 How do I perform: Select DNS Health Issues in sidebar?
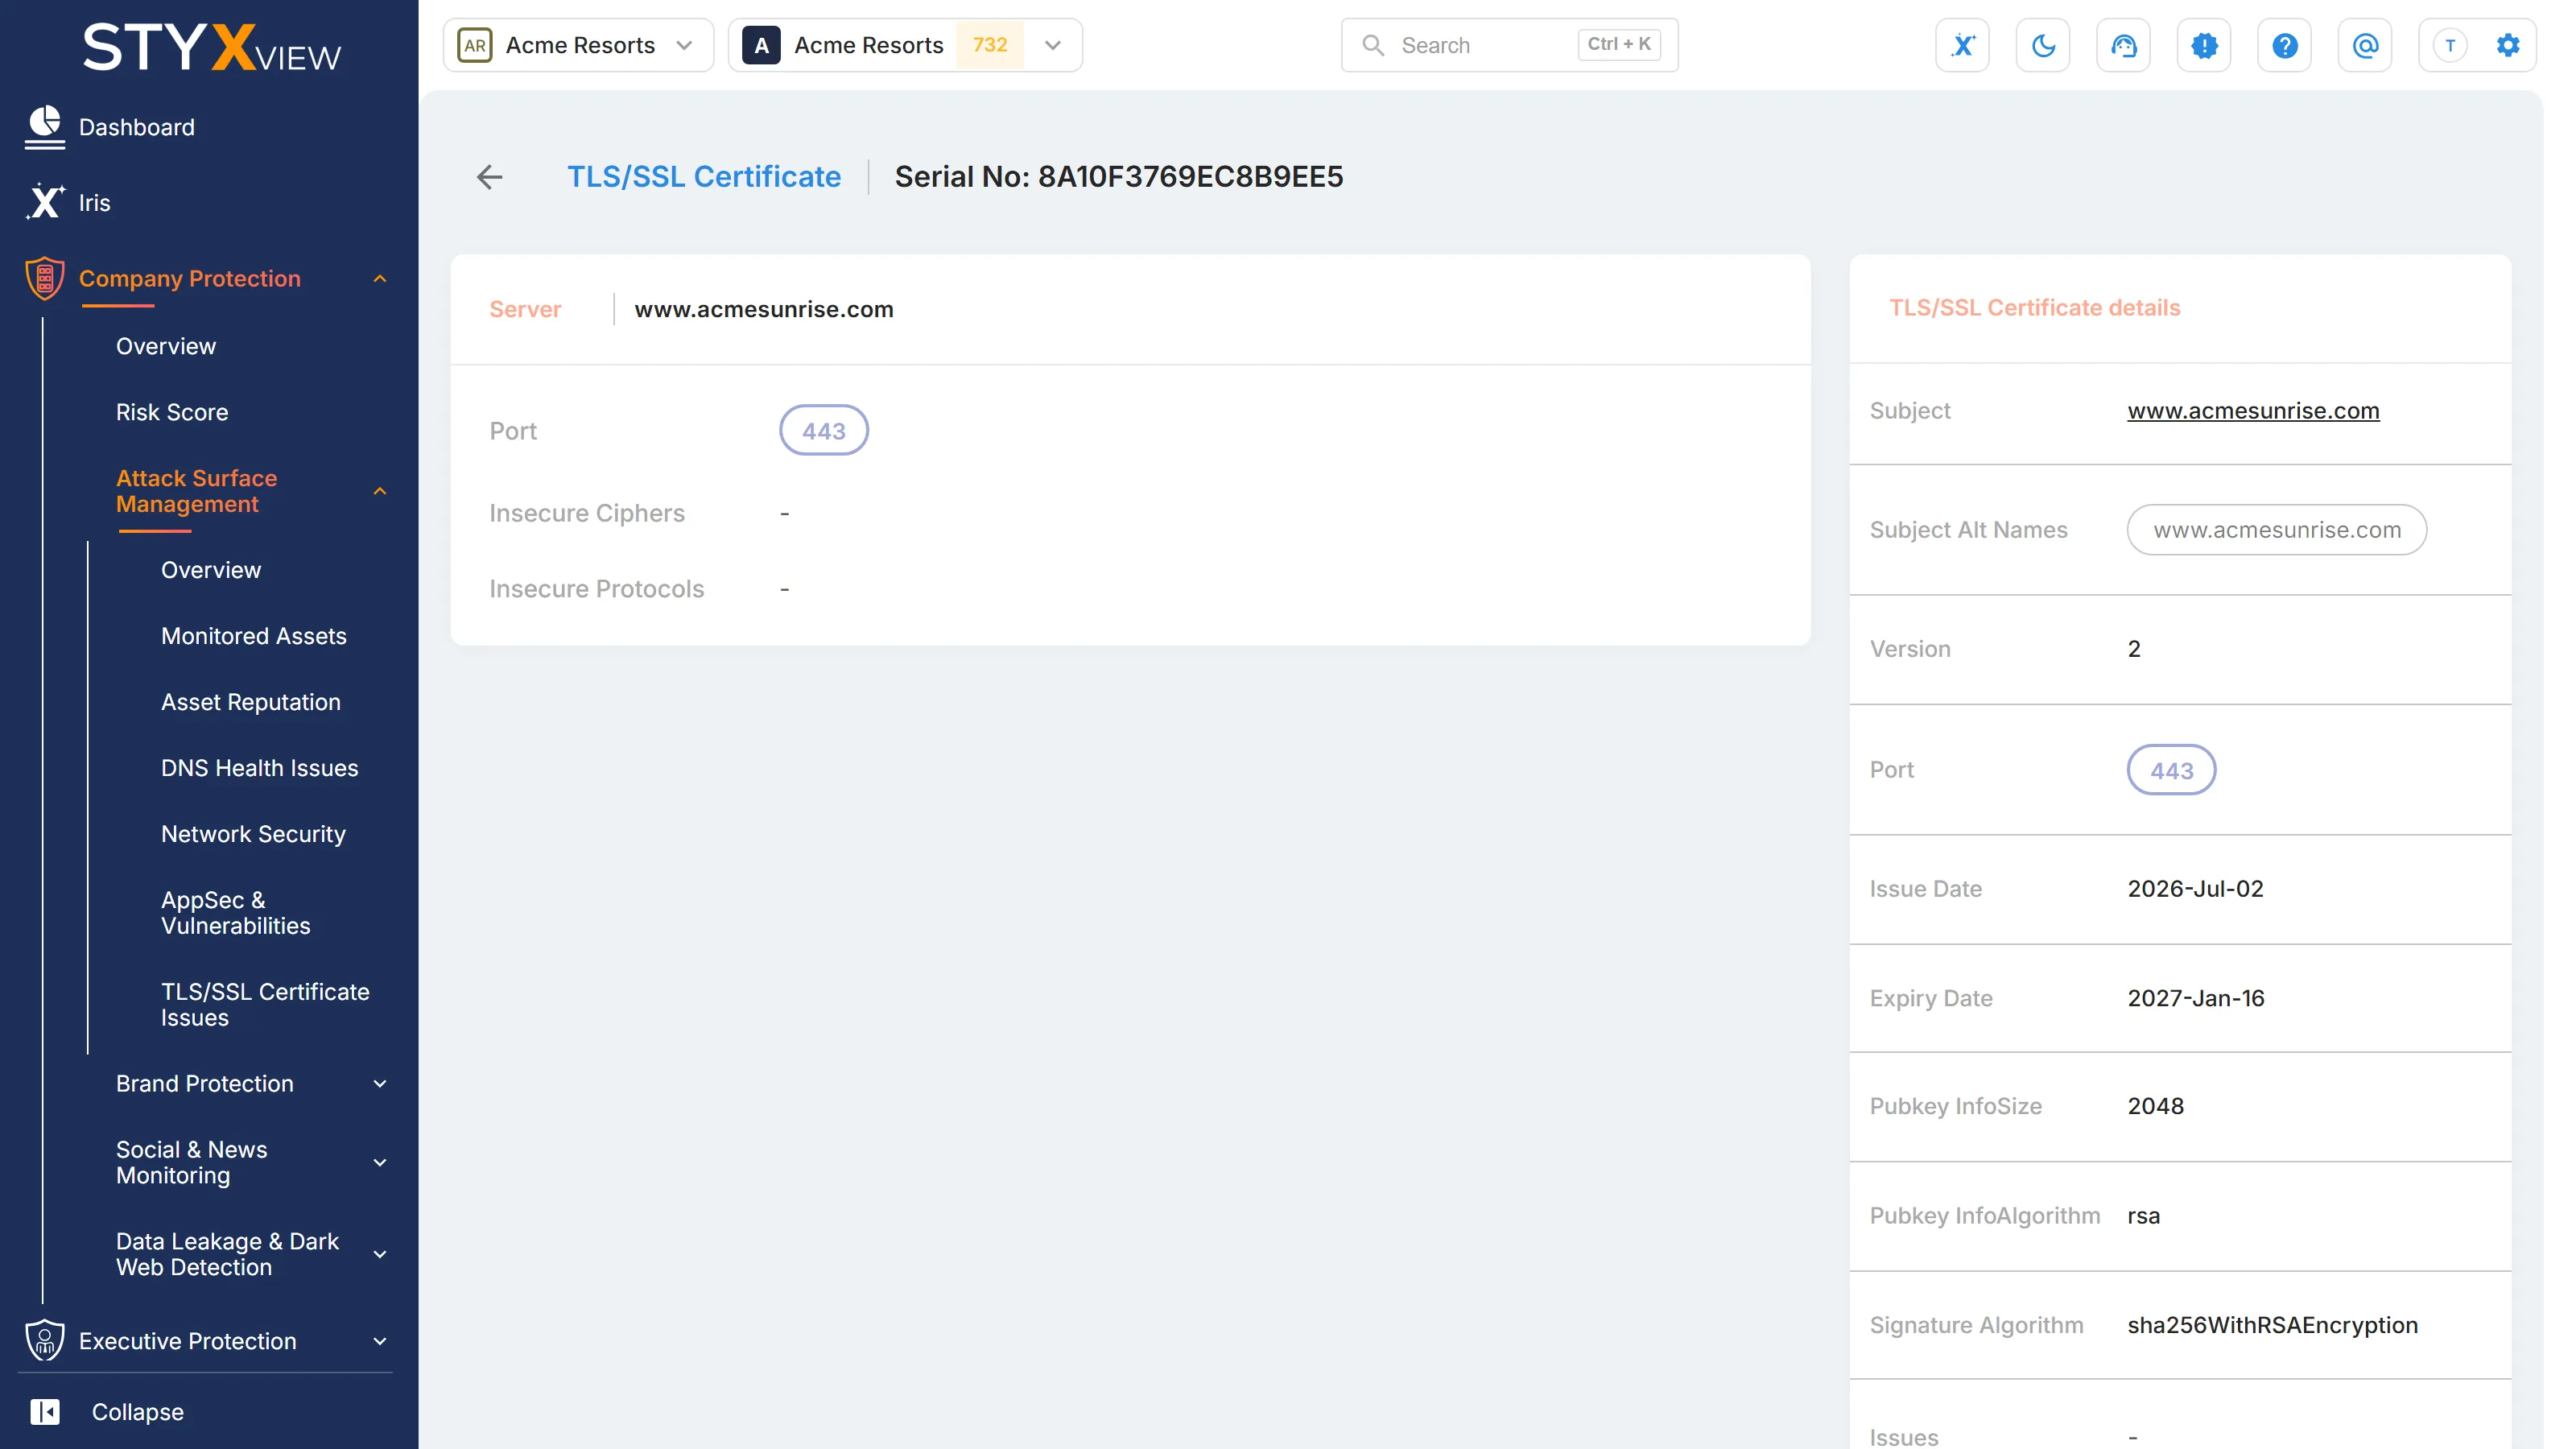click(260, 768)
